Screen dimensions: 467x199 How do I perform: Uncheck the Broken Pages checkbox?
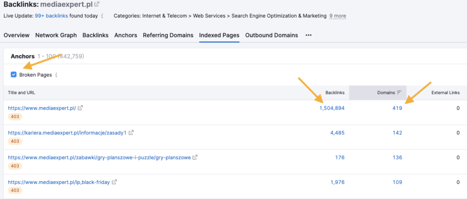click(13, 75)
